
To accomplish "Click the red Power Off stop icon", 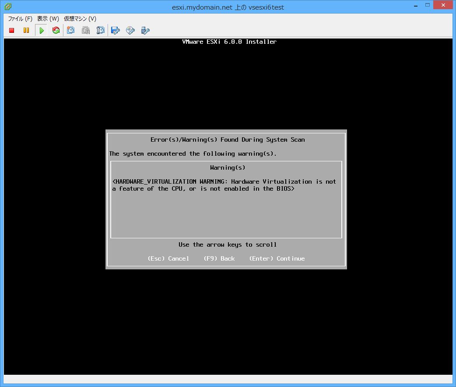I will [x=12, y=30].
